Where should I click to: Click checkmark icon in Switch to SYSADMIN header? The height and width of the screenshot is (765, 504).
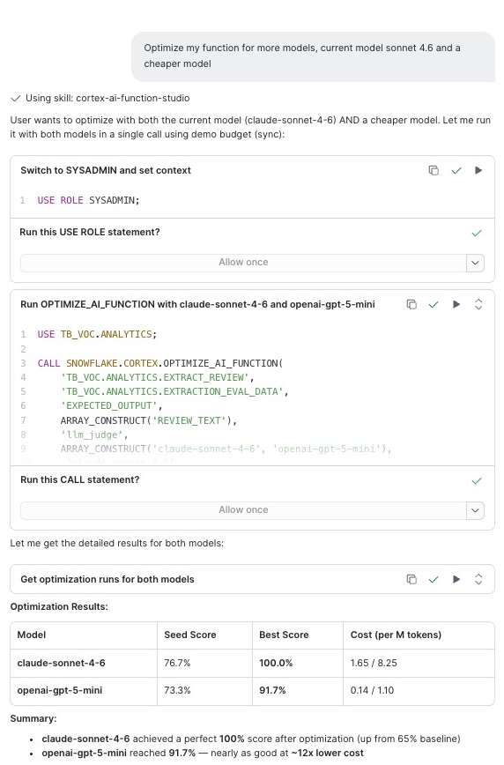point(456,170)
